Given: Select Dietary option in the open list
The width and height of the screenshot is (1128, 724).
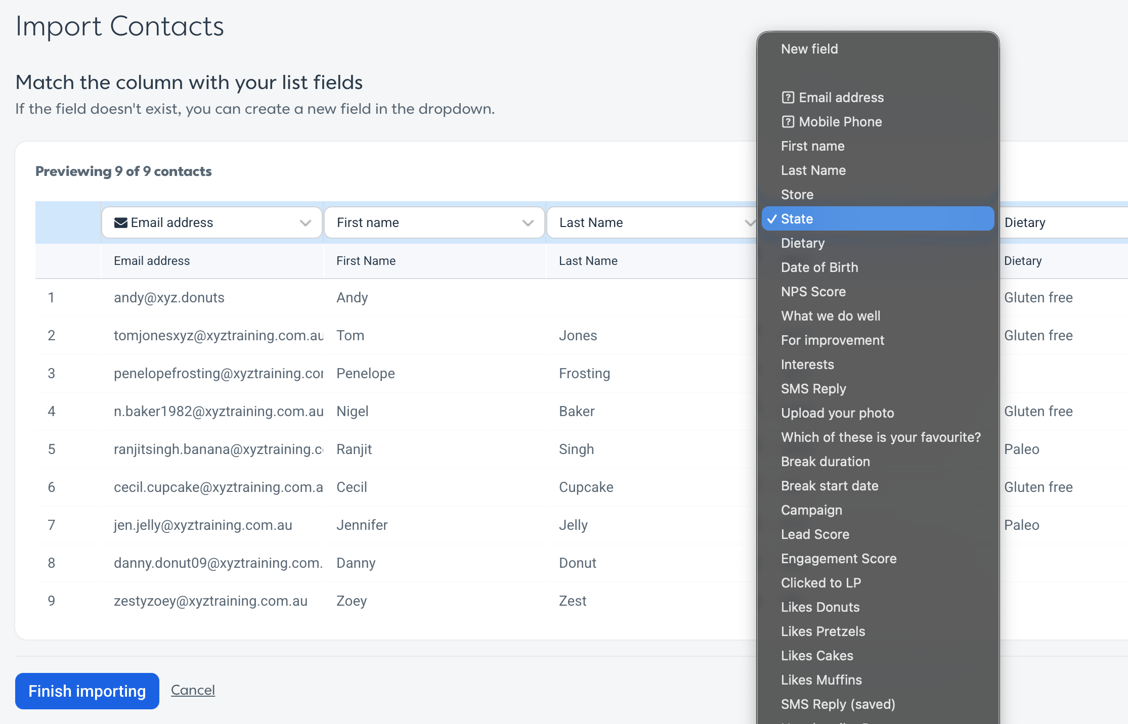Looking at the screenshot, I should (x=878, y=243).
